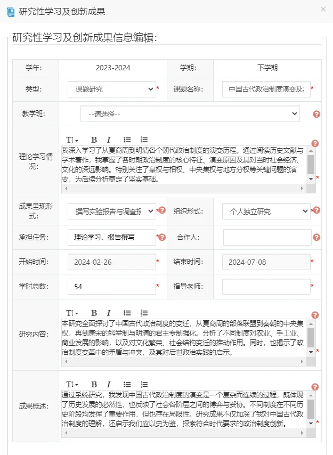This screenshot has width=333, height=455.
Task: Add numbered list in 成果概述 editor
Action: [x=144, y=384]
